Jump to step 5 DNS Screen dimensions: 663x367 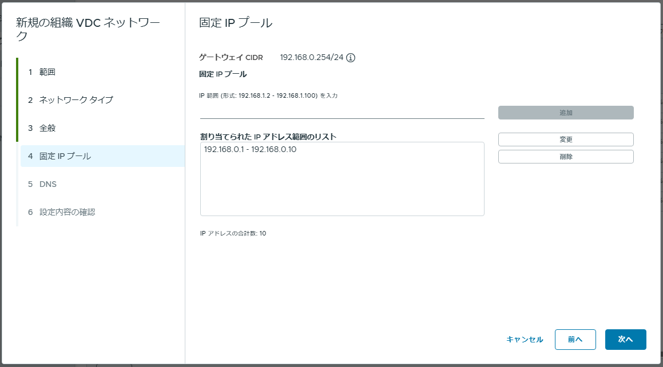101,184
